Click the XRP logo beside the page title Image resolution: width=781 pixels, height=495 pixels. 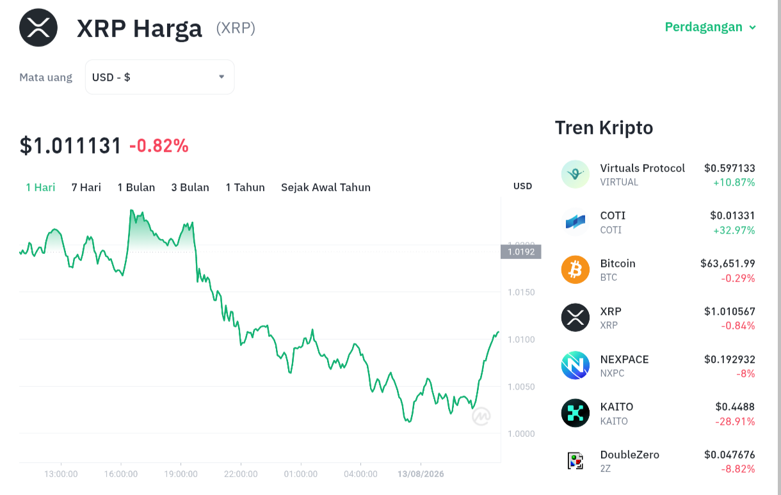[38, 27]
